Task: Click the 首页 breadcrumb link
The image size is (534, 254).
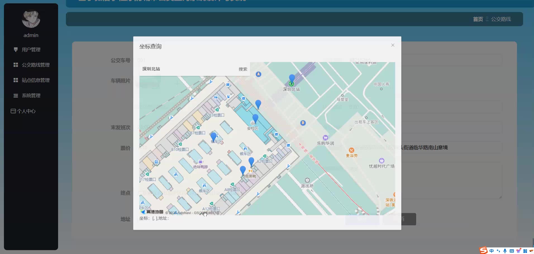Action: coord(478,19)
